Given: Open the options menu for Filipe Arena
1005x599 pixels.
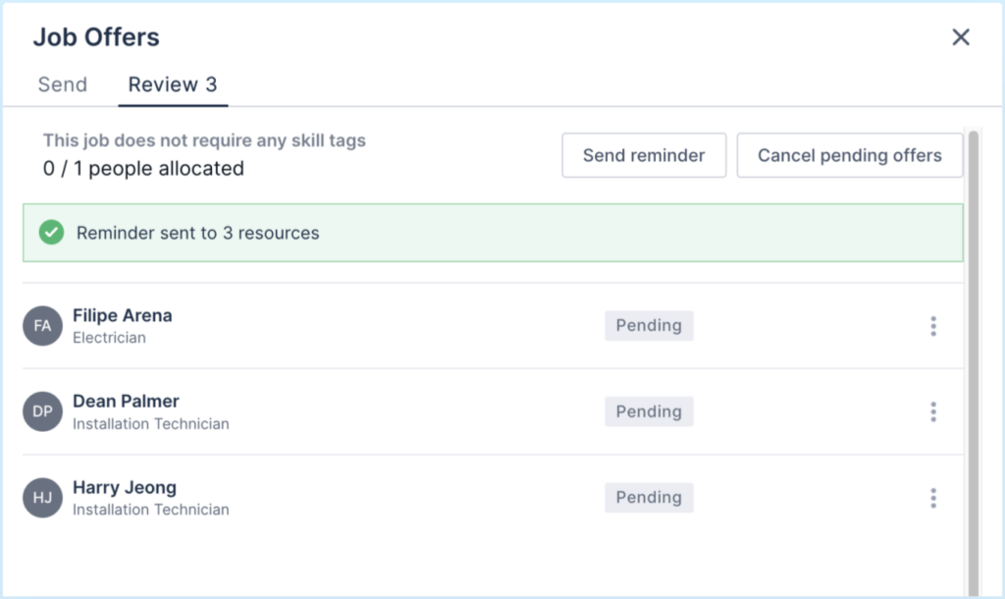Looking at the screenshot, I should (x=933, y=326).
